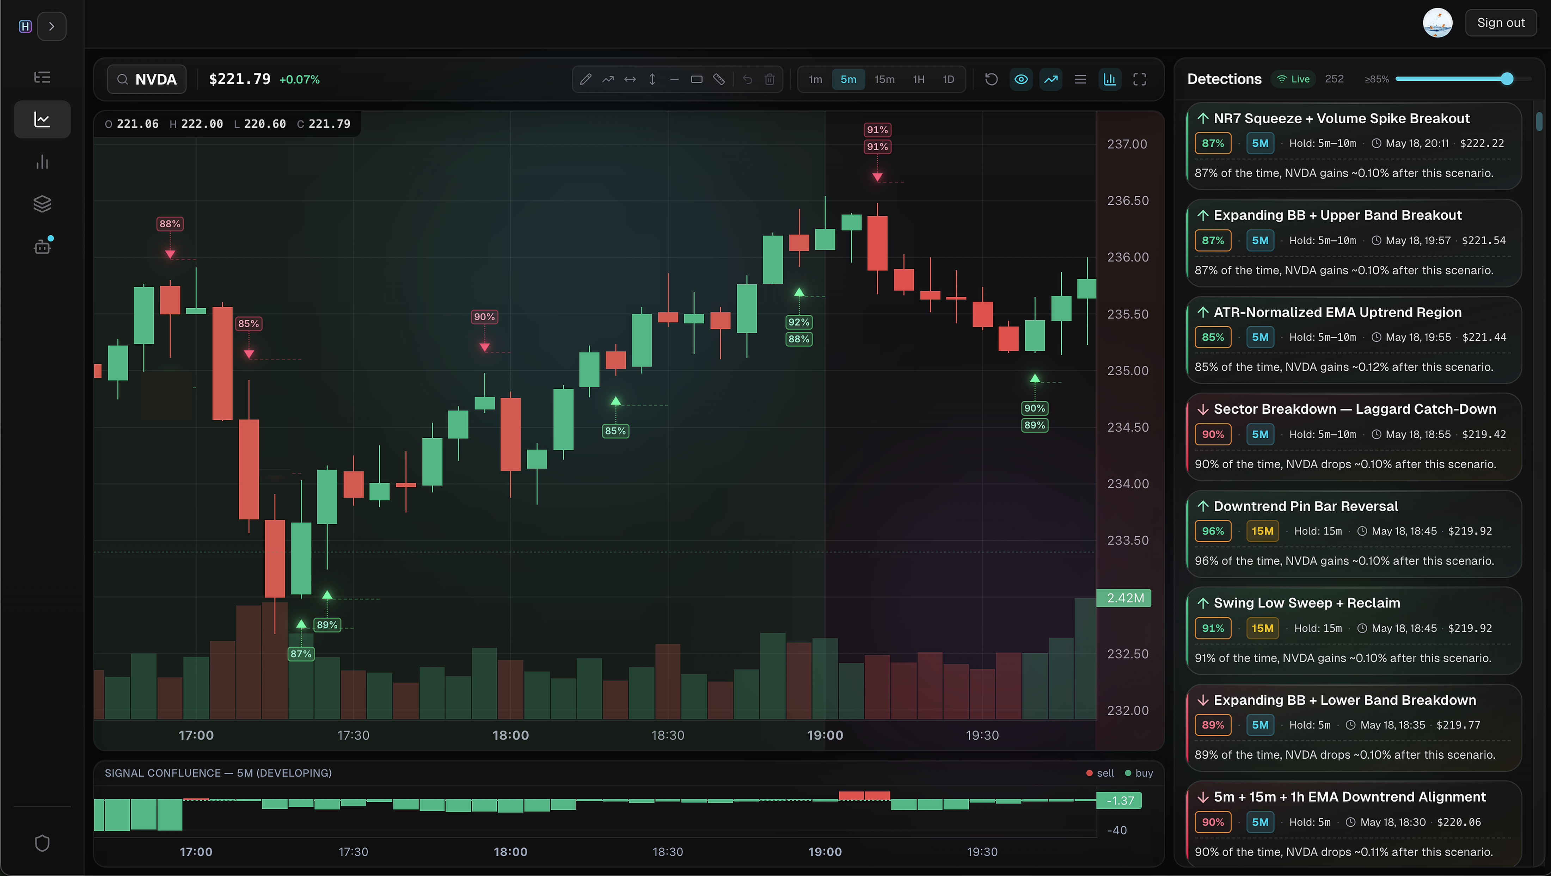
Task: Click the 92% buy marker label on chart
Action: [798, 322]
